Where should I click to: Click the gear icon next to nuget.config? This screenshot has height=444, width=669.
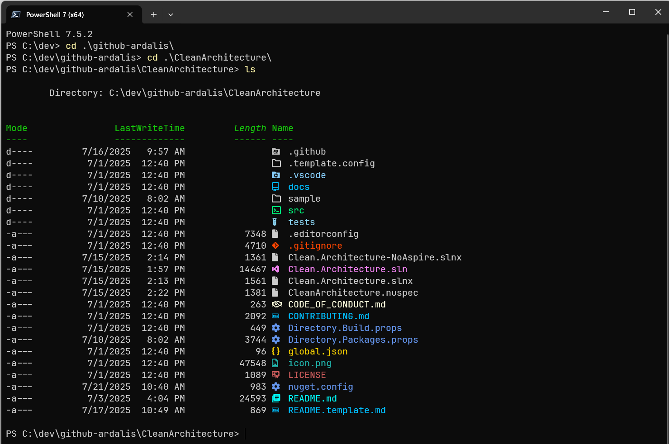click(x=276, y=387)
